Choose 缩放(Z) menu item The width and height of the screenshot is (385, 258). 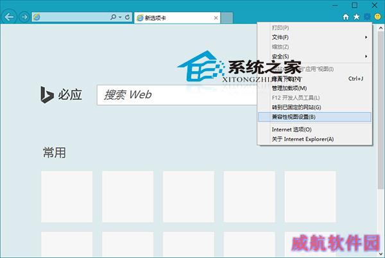coord(315,47)
